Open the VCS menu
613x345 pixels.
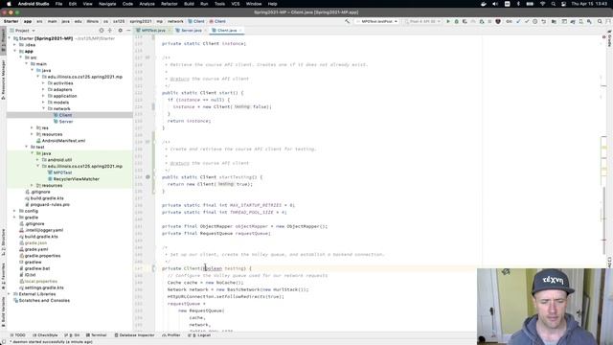point(236,4)
